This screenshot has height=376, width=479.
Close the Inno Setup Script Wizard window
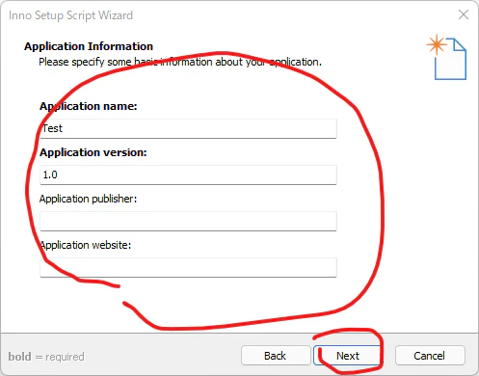point(464,14)
